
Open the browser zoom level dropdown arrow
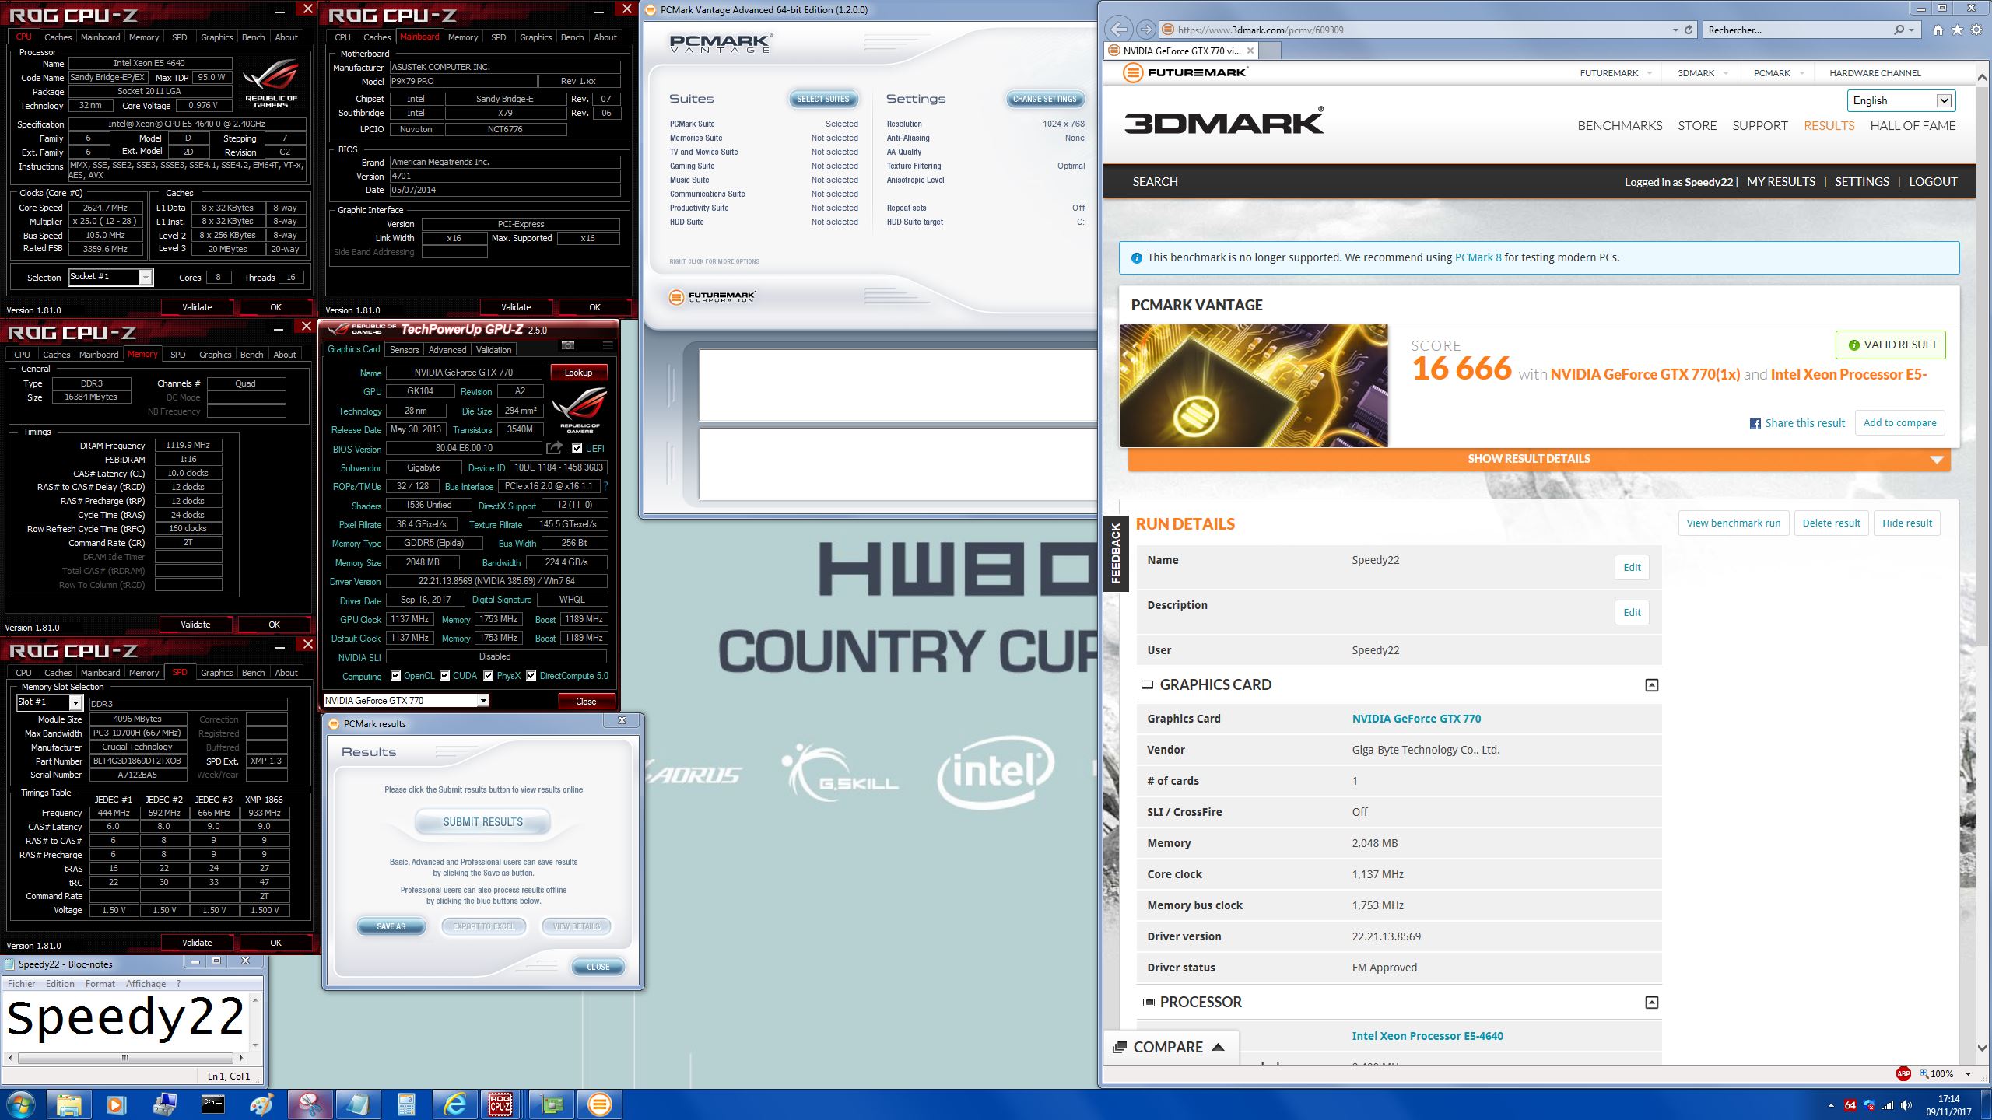(x=1969, y=1074)
